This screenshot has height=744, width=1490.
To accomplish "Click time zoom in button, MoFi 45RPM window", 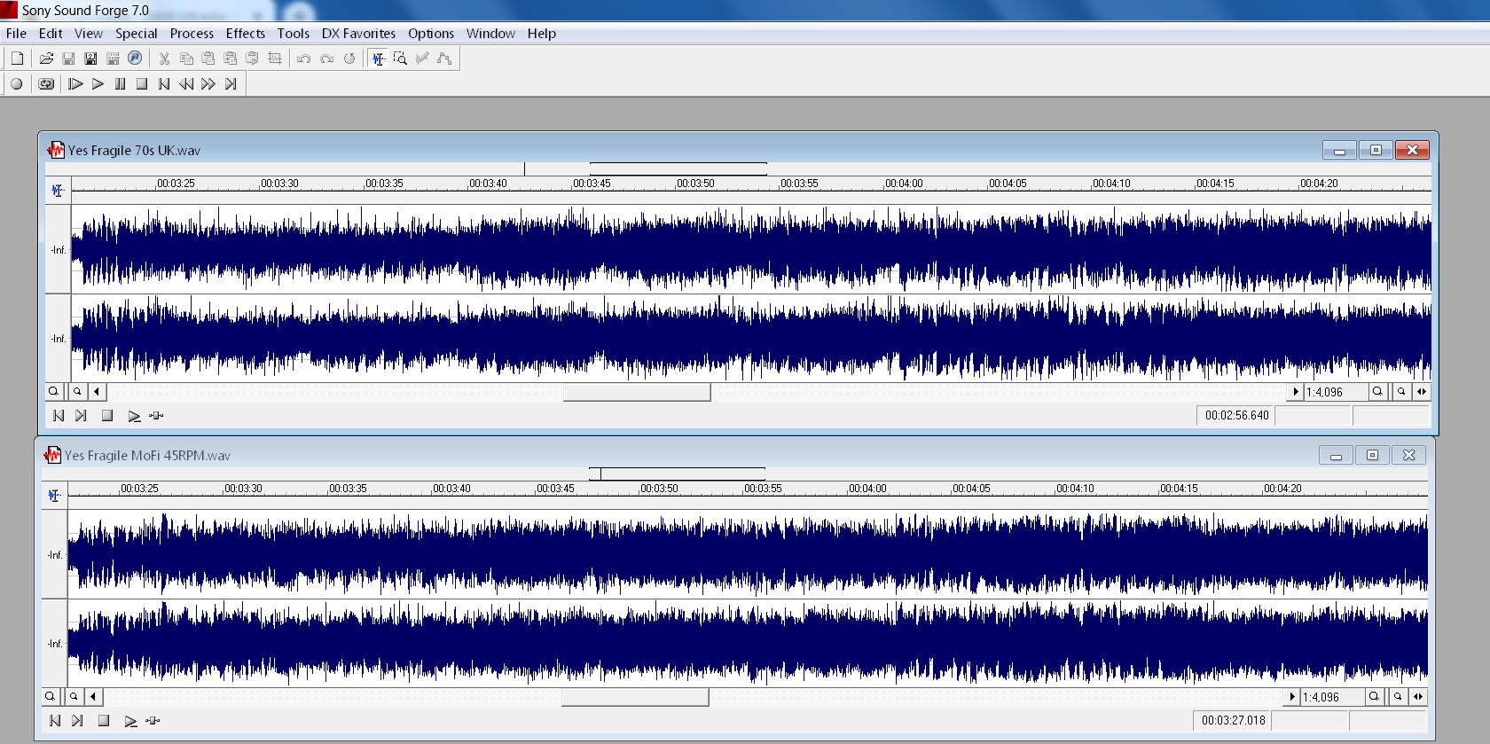I will click(x=1374, y=696).
